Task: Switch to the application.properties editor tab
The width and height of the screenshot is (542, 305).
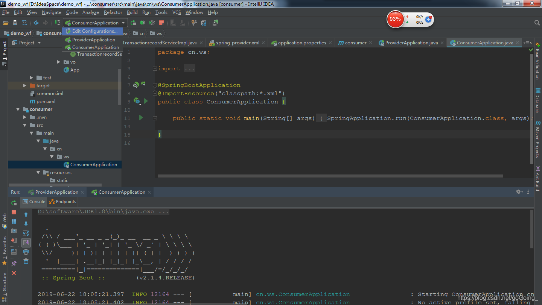Action: (x=302, y=43)
